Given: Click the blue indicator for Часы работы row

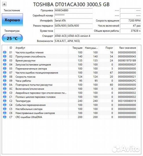Looking at the screenshot, I should pyautogui.click(x=5, y=81).
